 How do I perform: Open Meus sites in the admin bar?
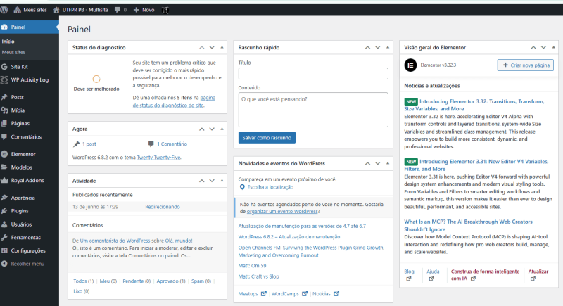(37, 10)
